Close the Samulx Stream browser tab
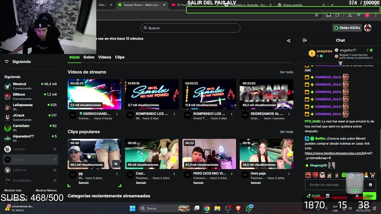This screenshot has height=214, width=381. 164,5
